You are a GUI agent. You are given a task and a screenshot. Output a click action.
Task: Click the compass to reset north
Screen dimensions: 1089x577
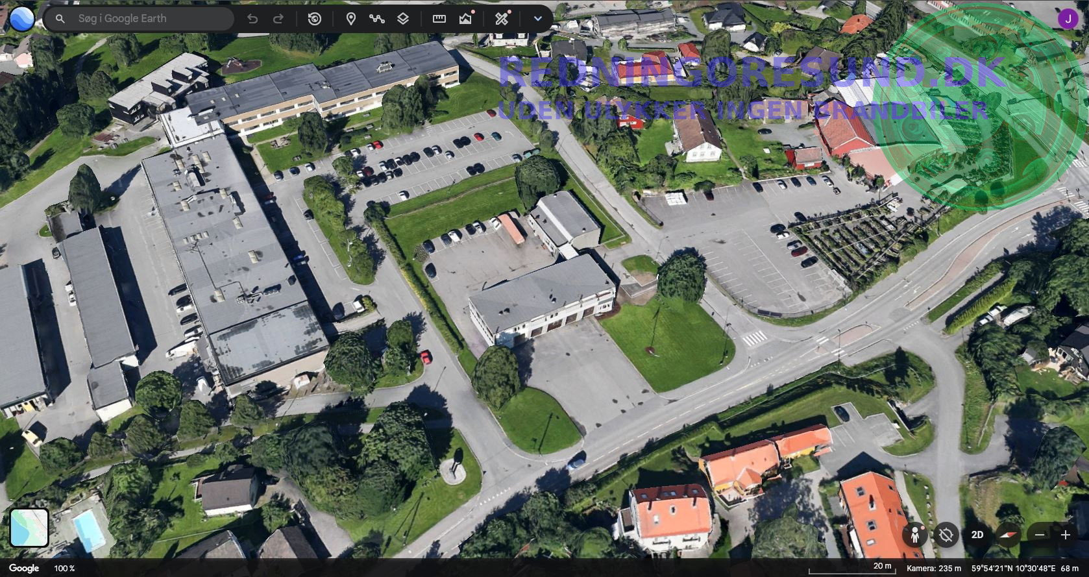tap(1009, 535)
